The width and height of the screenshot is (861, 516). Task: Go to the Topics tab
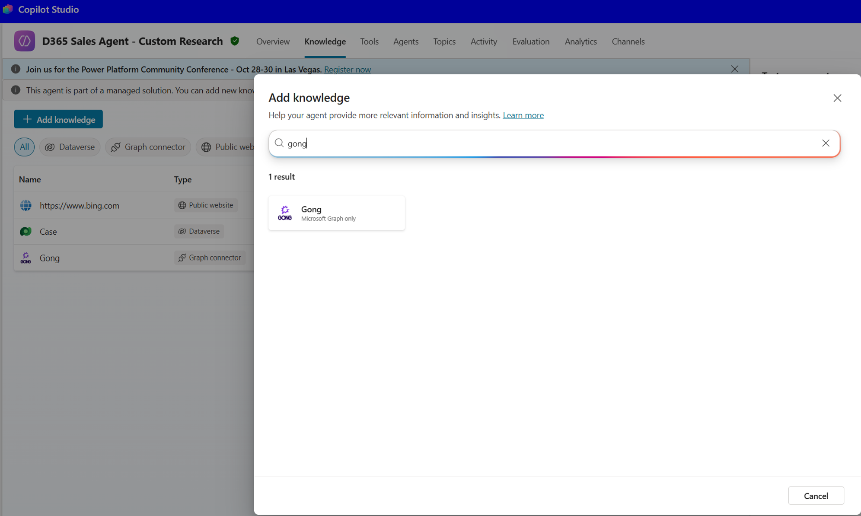[444, 41]
